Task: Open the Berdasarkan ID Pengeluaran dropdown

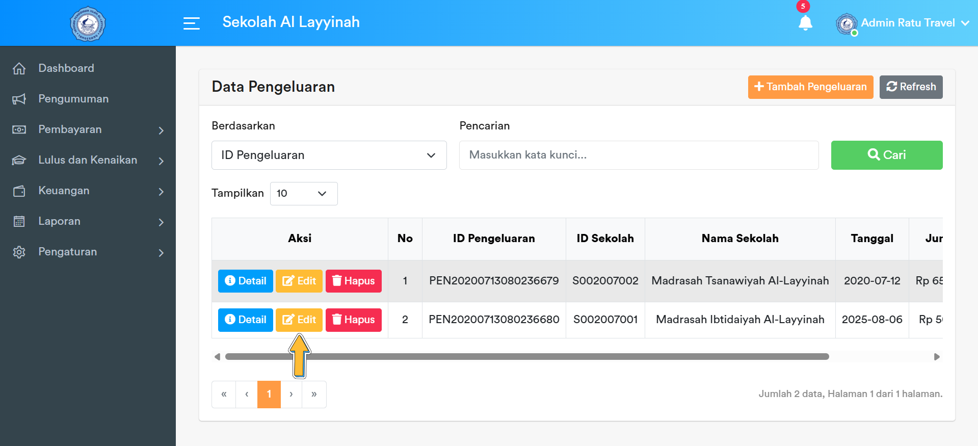Action: [329, 155]
